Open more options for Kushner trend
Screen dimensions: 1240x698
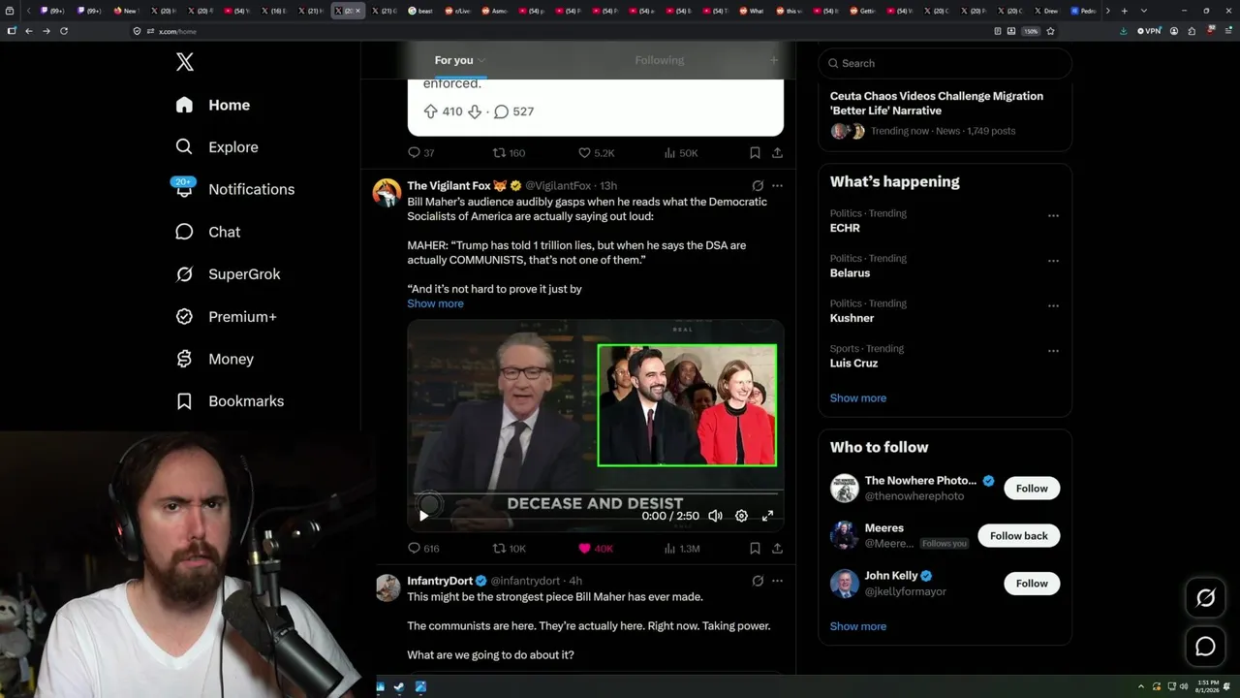click(x=1053, y=305)
